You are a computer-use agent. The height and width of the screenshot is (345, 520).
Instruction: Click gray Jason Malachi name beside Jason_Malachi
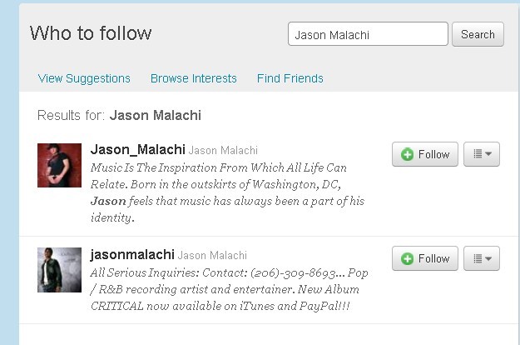[223, 151]
